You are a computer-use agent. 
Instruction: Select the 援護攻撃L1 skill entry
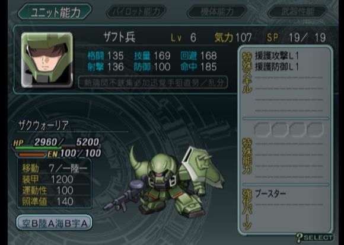pyautogui.click(x=277, y=56)
